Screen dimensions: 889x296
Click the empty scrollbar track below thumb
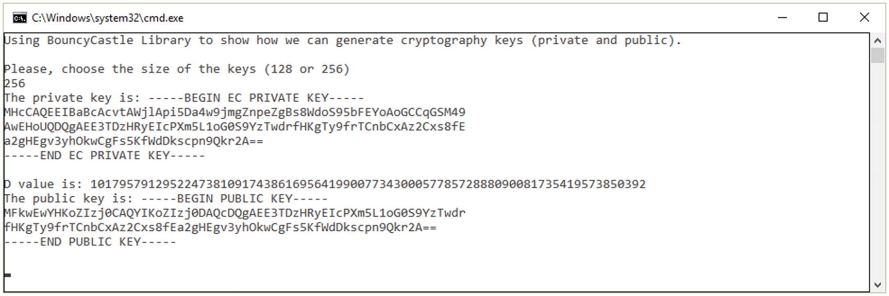click(878, 171)
